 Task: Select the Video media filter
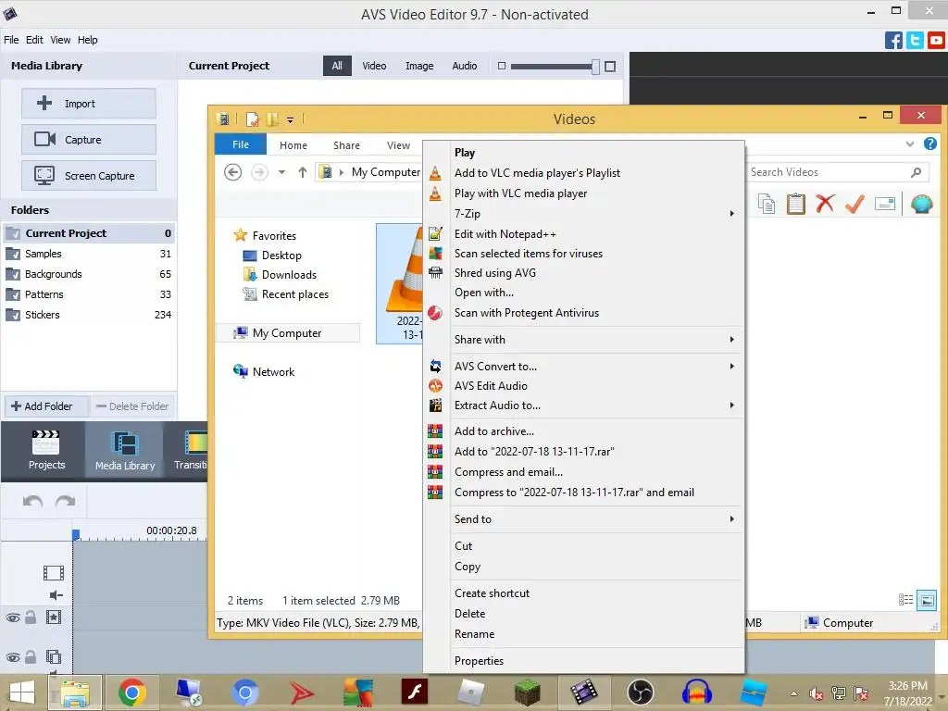(x=374, y=66)
